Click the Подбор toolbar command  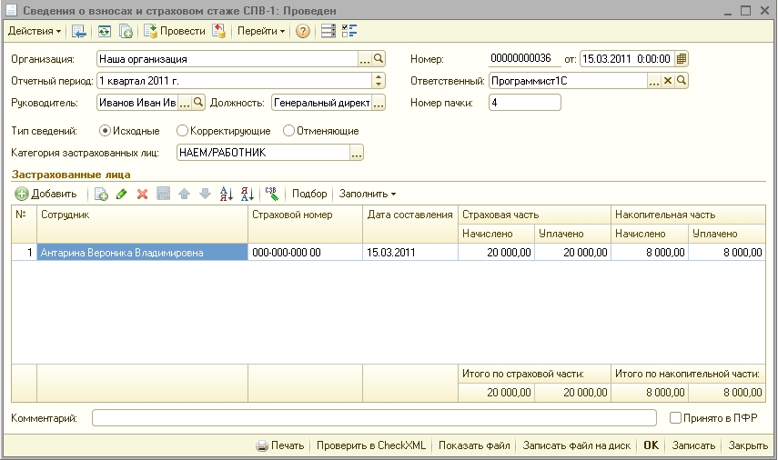pos(309,194)
